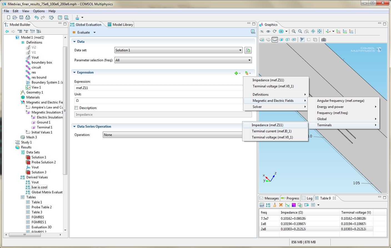
Task: Collapse the Data section
Action: (74, 42)
